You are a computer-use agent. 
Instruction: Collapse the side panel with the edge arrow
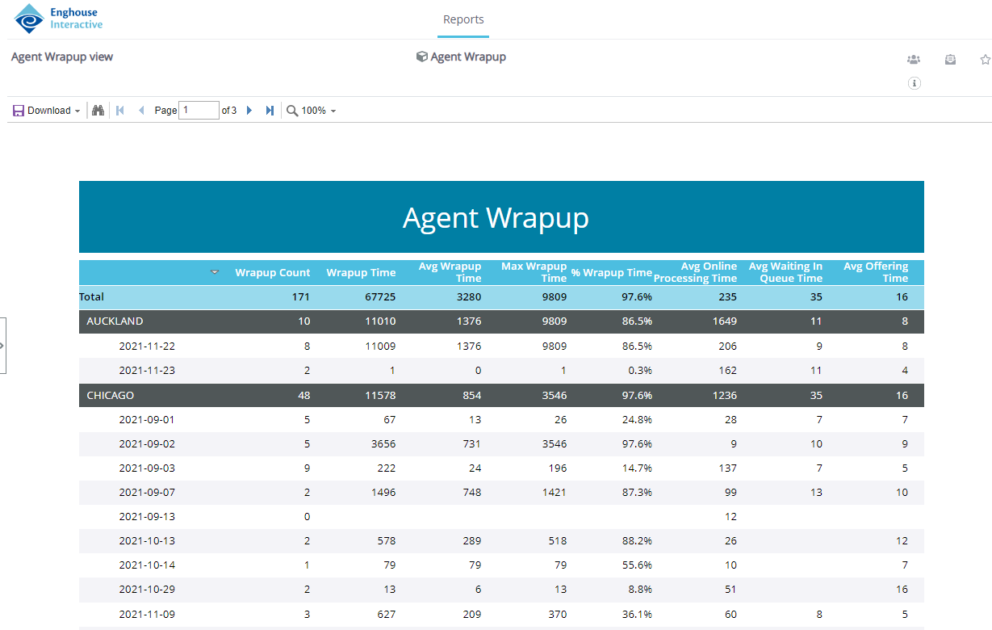[x=3, y=345]
